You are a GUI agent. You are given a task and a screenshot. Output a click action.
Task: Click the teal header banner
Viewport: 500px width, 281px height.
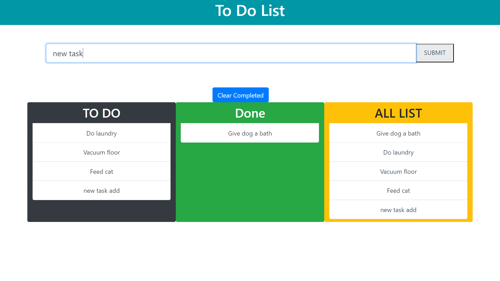104,12
